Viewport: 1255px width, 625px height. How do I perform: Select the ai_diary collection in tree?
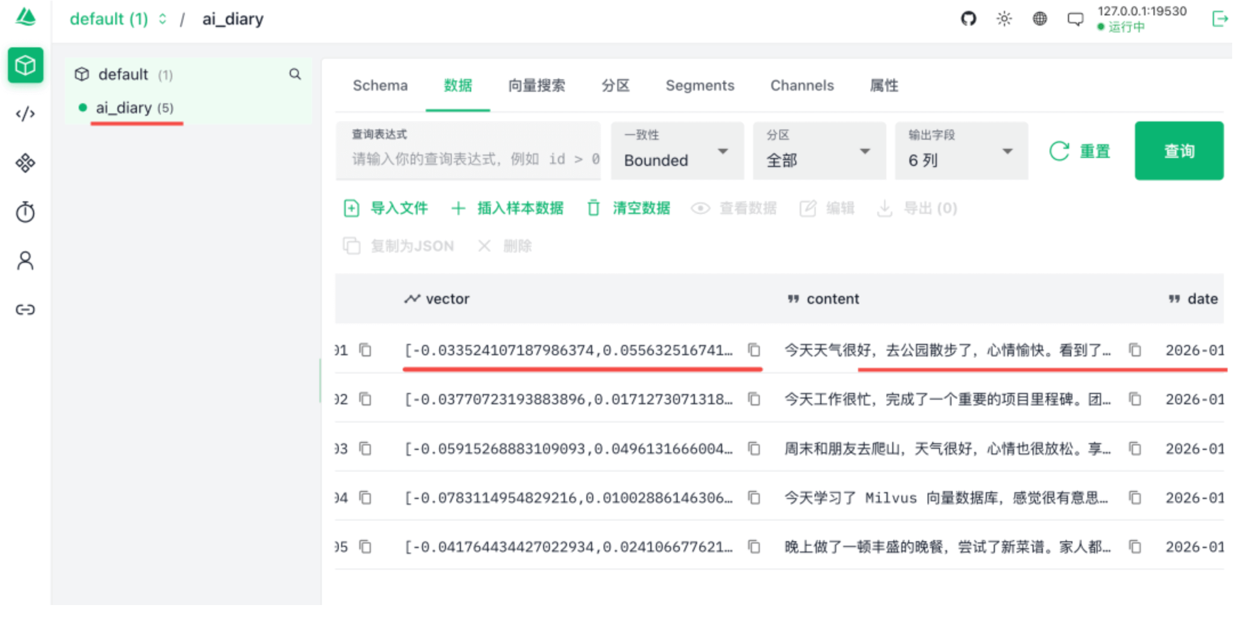(135, 108)
